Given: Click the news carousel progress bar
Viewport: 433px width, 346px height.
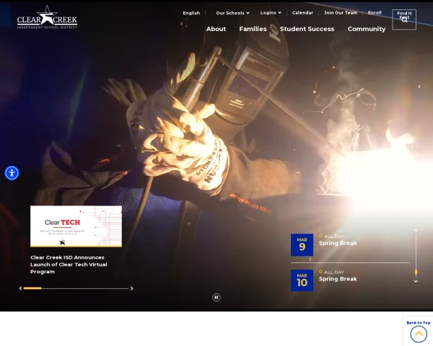Looking at the screenshot, I should pos(76,288).
